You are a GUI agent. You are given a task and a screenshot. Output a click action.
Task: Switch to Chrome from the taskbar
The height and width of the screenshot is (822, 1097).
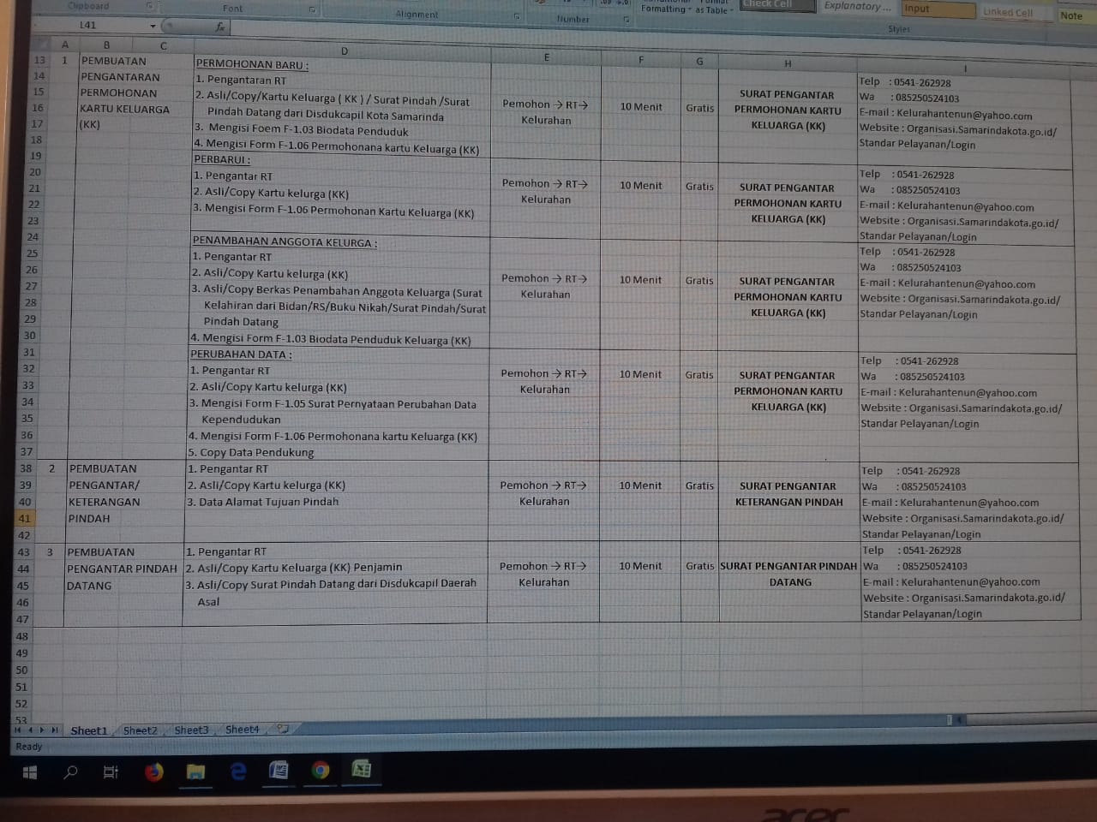tap(321, 771)
